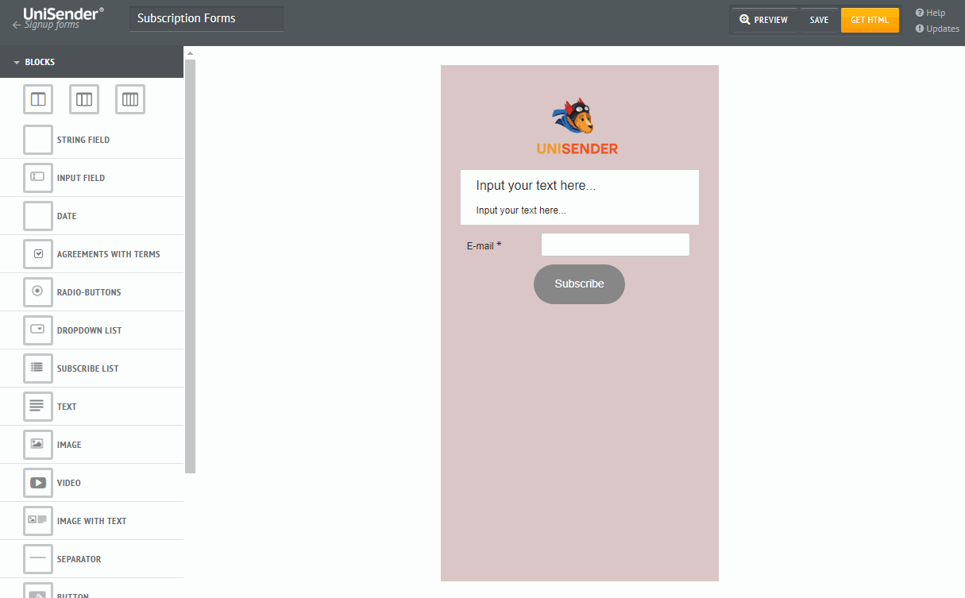Click the scrollbar up arrow of blocks panel
Viewport: 965px width, 598px height.
coord(190,52)
